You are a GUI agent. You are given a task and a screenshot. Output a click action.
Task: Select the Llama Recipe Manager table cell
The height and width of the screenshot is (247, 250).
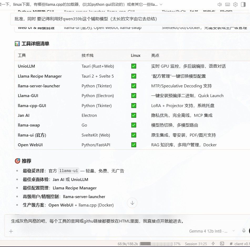coord(40,76)
